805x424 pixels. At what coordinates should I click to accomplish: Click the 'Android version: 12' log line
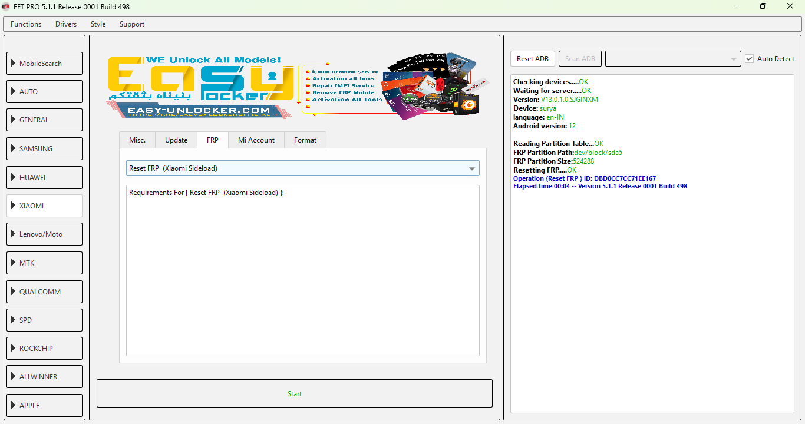[545, 126]
